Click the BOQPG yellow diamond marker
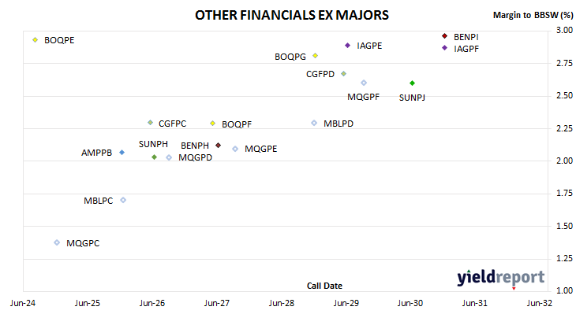The height and width of the screenshot is (314, 576). point(315,56)
